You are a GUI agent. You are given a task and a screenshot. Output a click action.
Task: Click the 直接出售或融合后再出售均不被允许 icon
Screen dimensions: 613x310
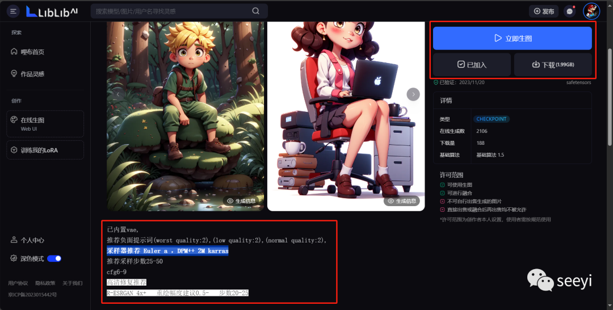[x=443, y=210]
